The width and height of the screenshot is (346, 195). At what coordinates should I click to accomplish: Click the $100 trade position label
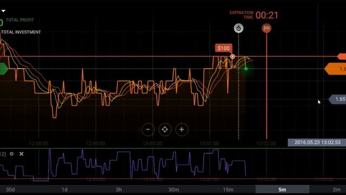[x=223, y=48]
